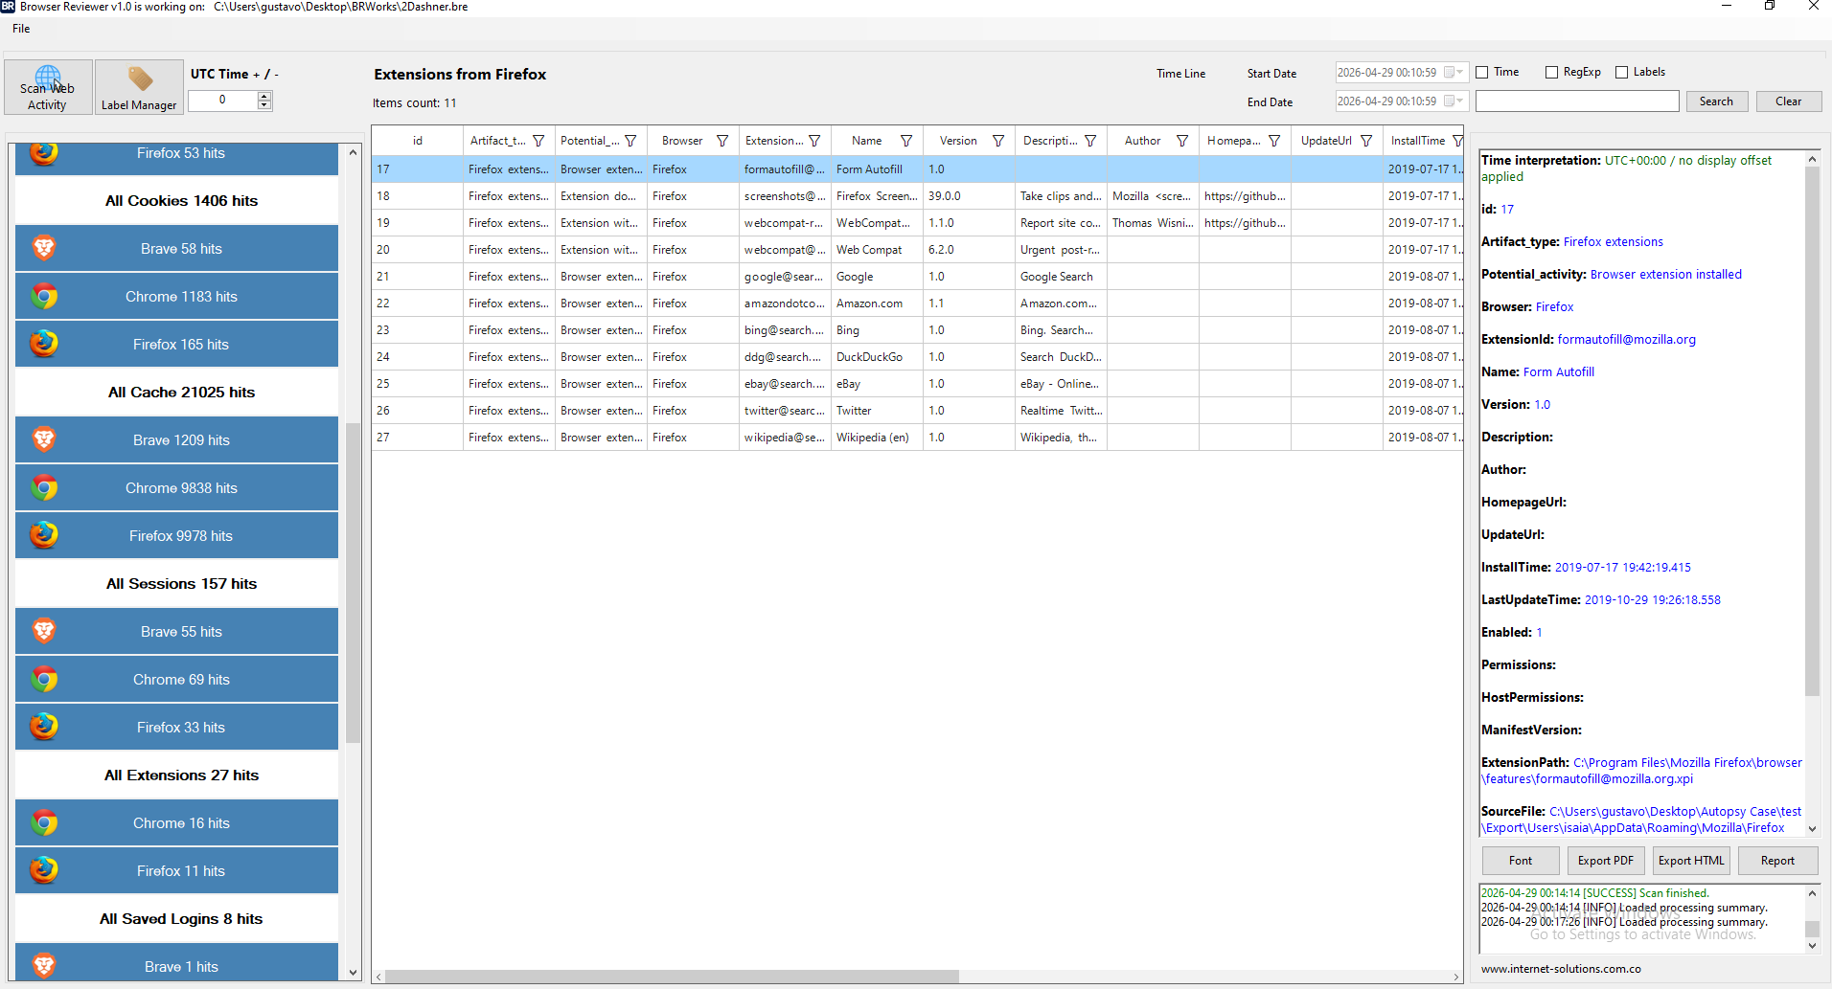Viewport: 1832px width, 989px height.
Task: Pick the Firefox icon beside 11 hits
Action: (44, 870)
